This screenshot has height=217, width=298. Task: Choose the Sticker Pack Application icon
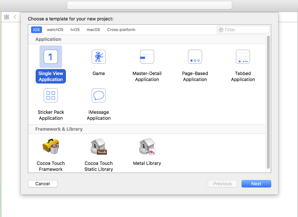(x=51, y=95)
